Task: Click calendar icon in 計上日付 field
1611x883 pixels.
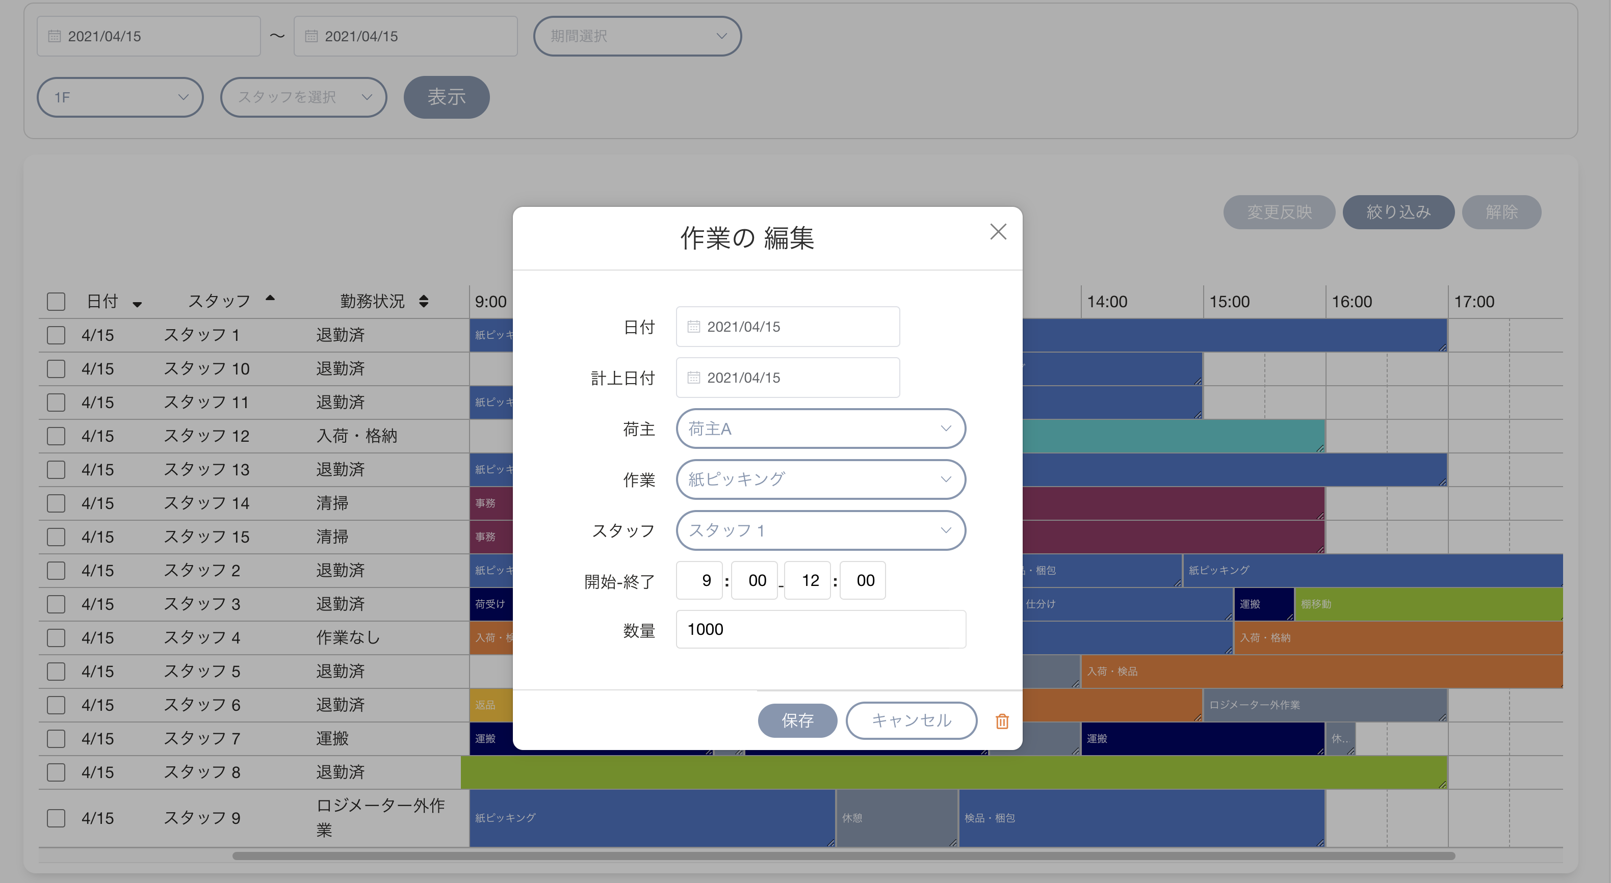Action: [693, 378]
